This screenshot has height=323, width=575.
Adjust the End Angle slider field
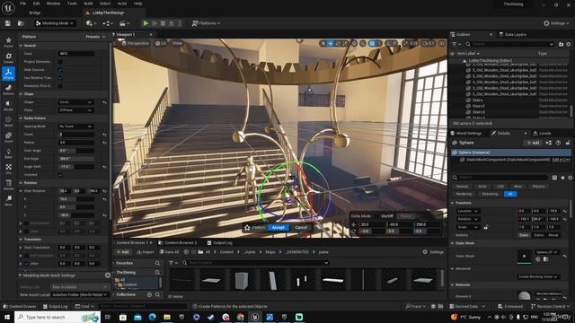pos(76,158)
